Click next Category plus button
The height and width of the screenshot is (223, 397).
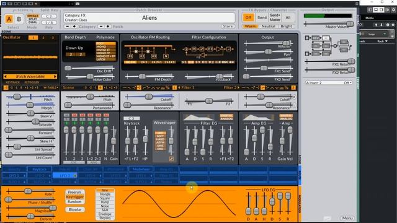pyautogui.click(x=74, y=26)
